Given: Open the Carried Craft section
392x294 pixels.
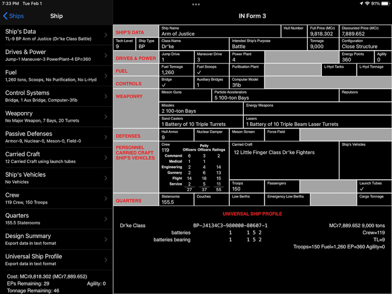Looking at the screenshot, I should click(55, 157).
